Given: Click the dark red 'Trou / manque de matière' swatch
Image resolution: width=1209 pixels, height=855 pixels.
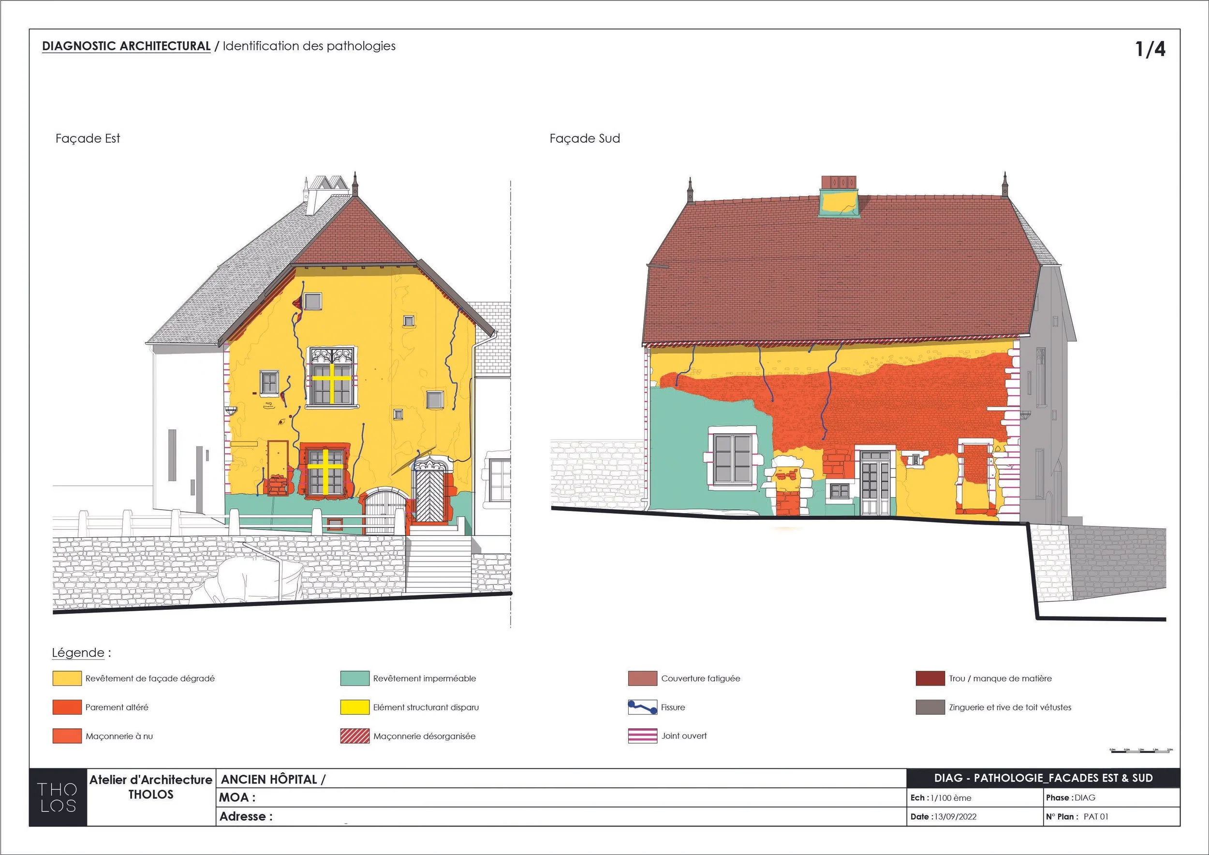Looking at the screenshot, I should point(930,678).
